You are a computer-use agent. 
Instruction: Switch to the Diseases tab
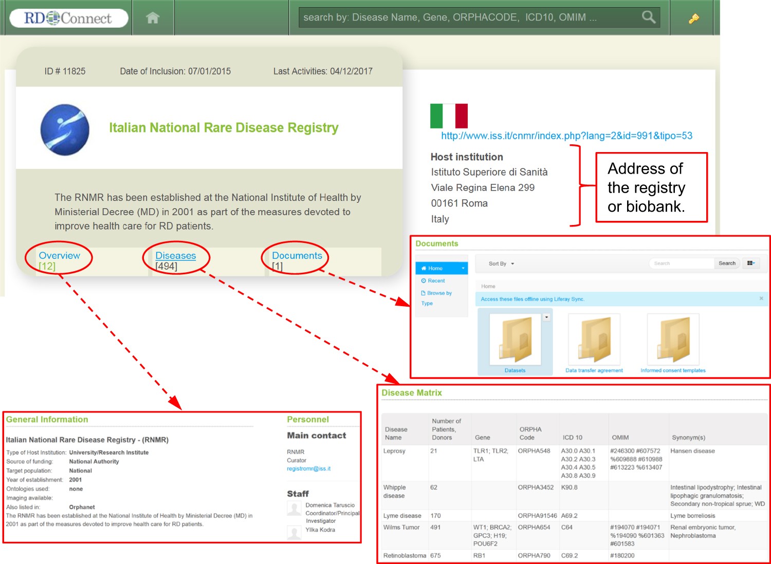[175, 255]
